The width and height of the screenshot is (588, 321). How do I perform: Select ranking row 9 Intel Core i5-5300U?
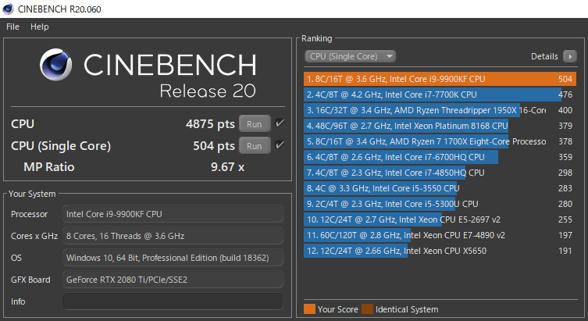click(x=440, y=204)
